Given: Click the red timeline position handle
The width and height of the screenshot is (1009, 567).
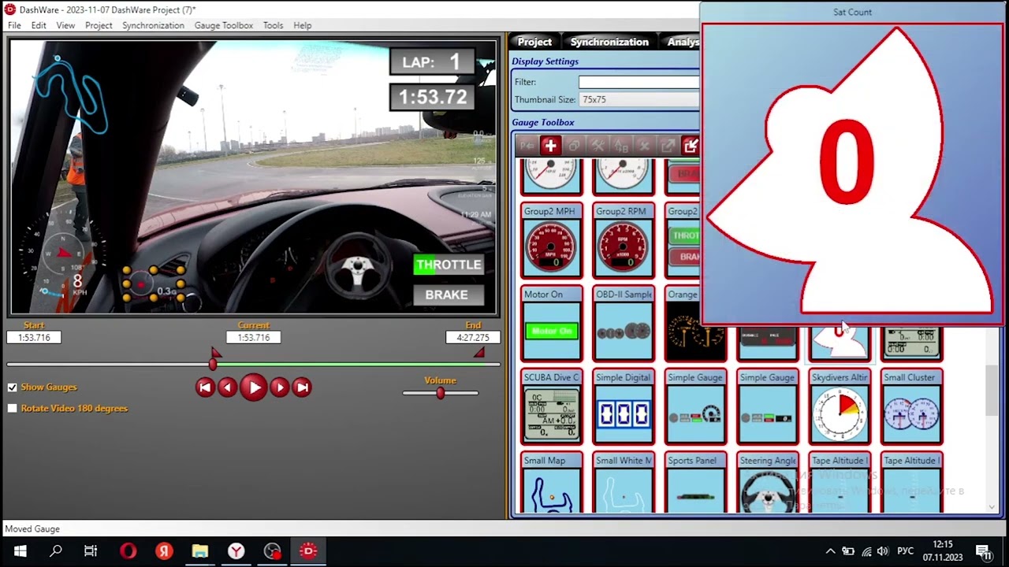Looking at the screenshot, I should [213, 364].
